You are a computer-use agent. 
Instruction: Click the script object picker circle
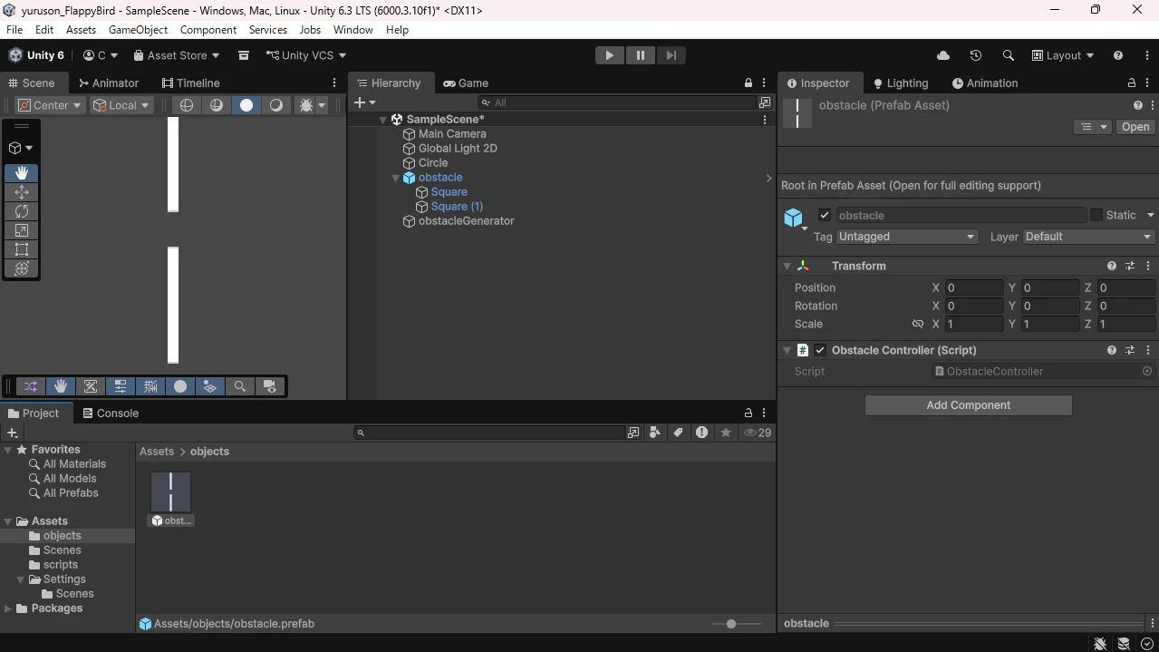tap(1147, 371)
